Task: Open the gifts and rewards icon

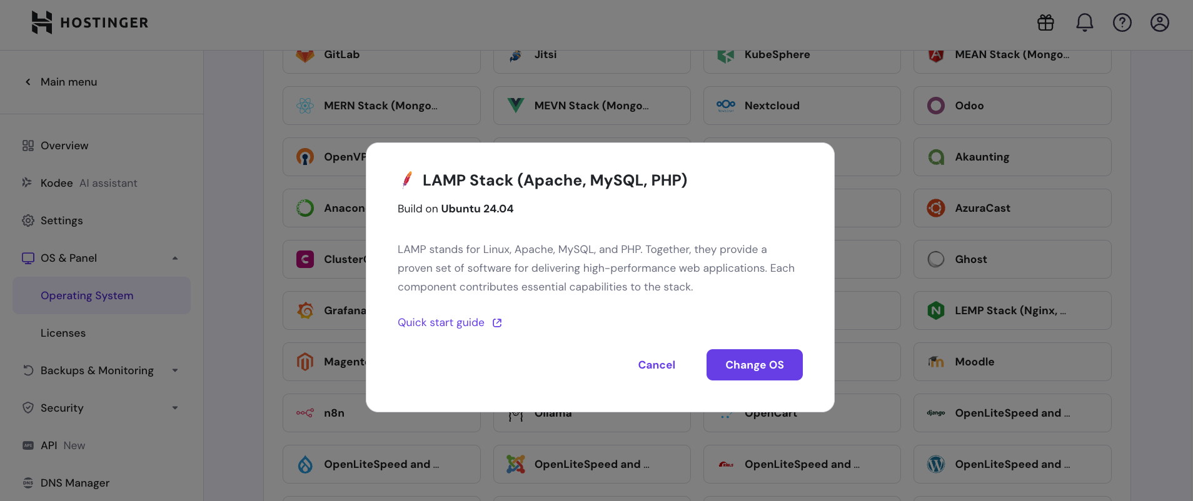Action: [1045, 22]
